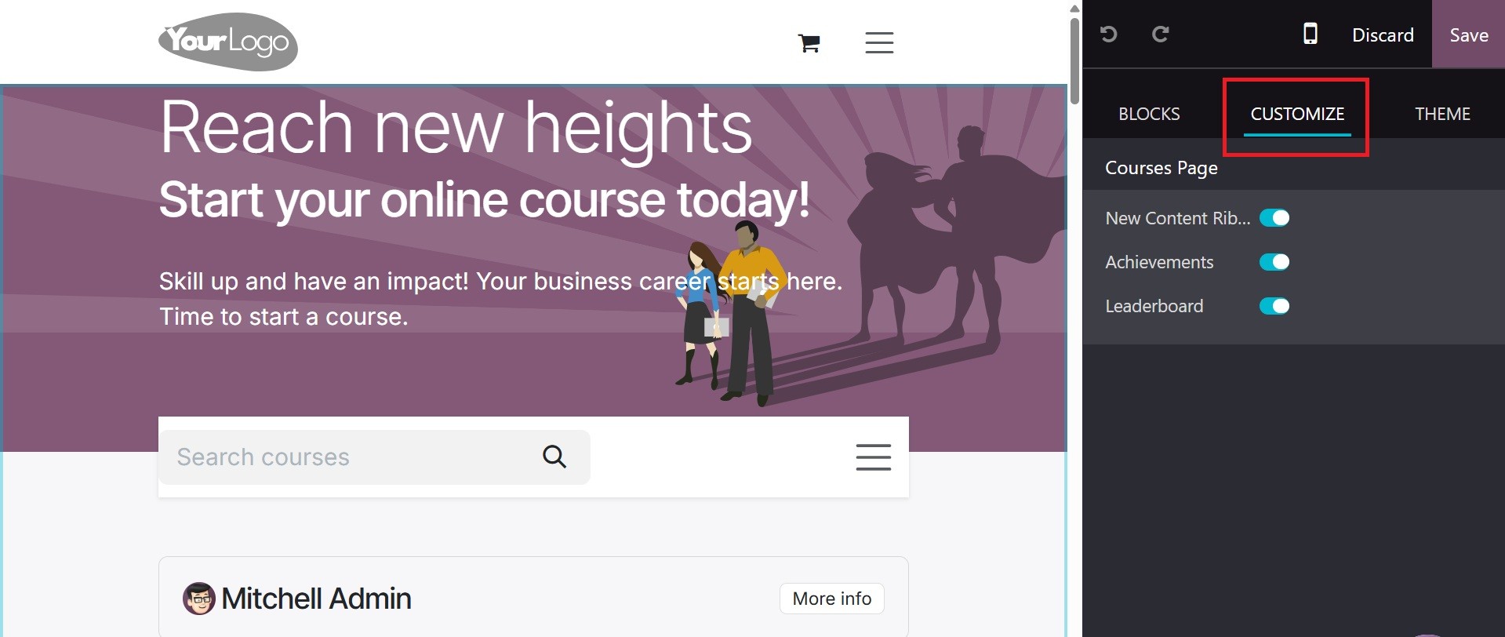This screenshot has height=637, width=1505.
Task: Click the search magnifier icon
Action: pos(554,457)
